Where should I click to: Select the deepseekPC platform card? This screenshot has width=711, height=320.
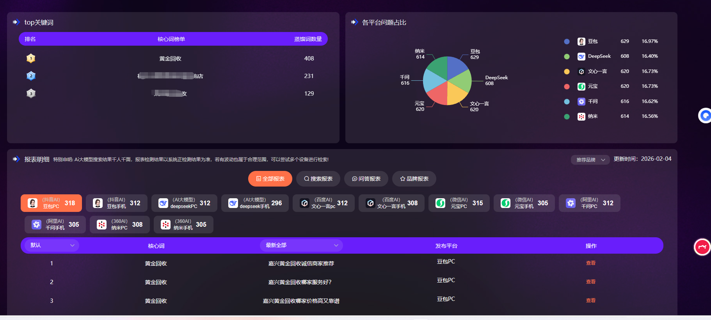coord(184,203)
